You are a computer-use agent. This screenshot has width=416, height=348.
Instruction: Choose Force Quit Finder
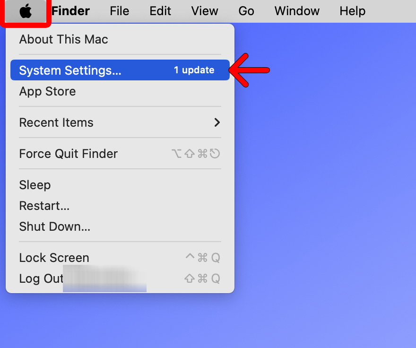pos(68,154)
